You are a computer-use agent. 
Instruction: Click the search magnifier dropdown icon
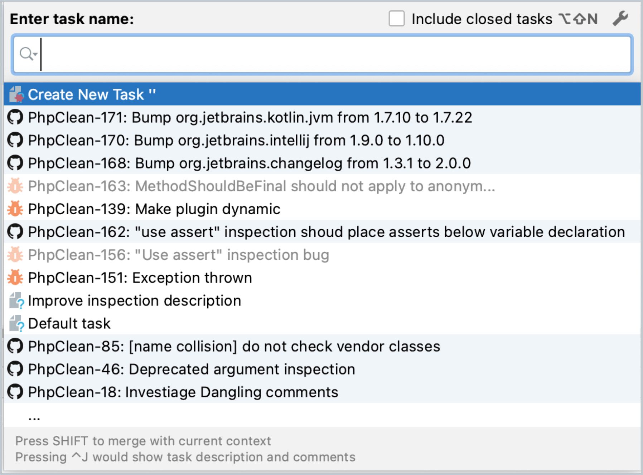28,54
